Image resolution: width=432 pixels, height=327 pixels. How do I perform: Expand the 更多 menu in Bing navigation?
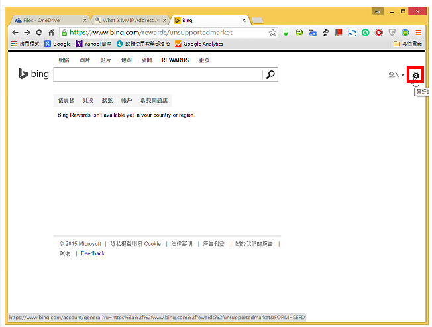[204, 60]
